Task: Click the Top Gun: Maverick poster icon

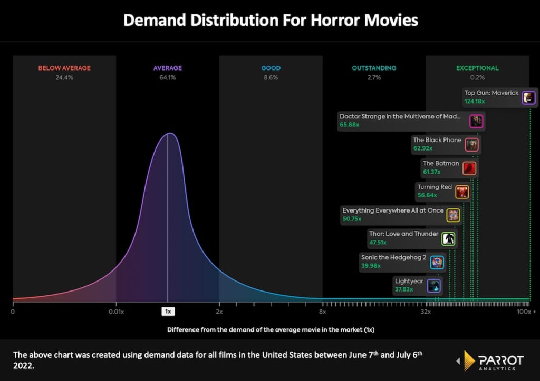Action: click(x=528, y=97)
